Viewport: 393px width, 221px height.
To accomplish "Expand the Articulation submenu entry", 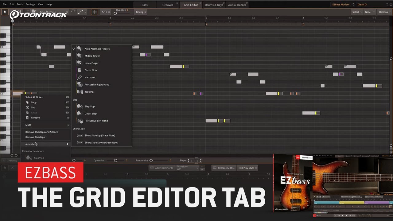I will coord(46,144).
